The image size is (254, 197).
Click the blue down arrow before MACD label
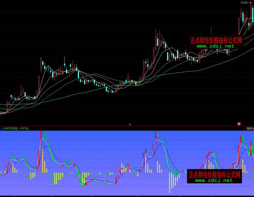[2, 128]
